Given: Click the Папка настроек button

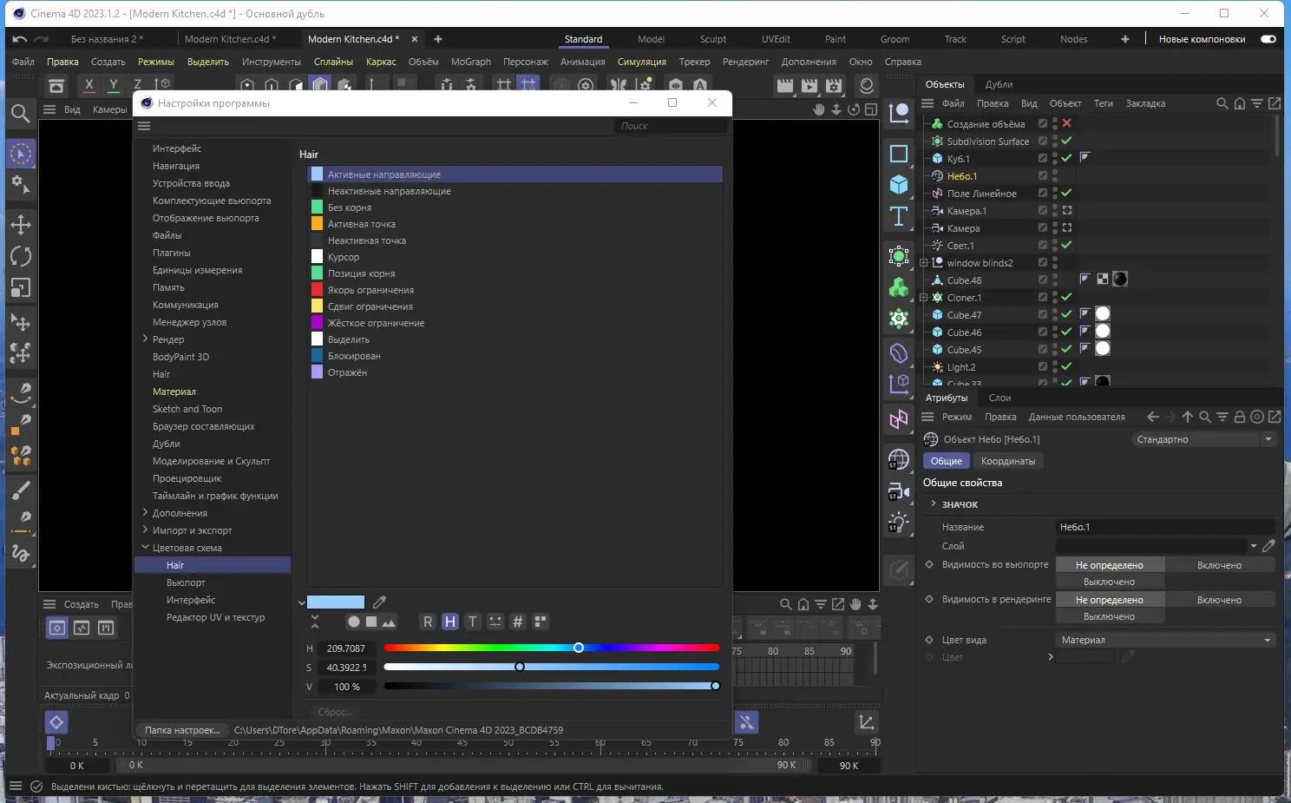Looking at the screenshot, I should click(182, 730).
